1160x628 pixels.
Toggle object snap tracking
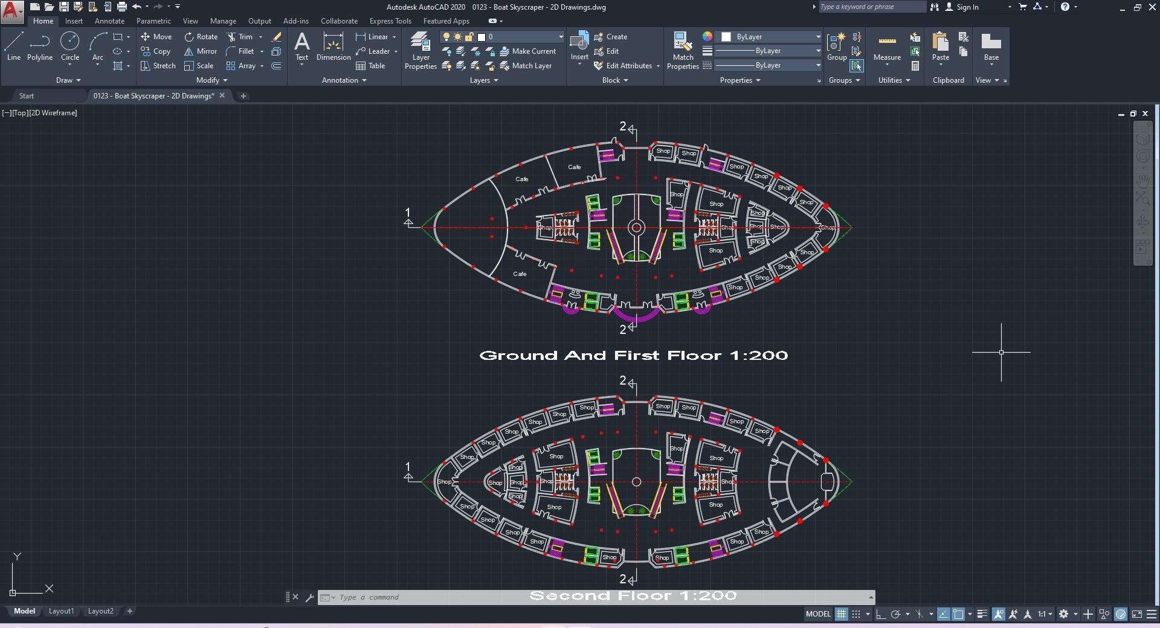[944, 614]
